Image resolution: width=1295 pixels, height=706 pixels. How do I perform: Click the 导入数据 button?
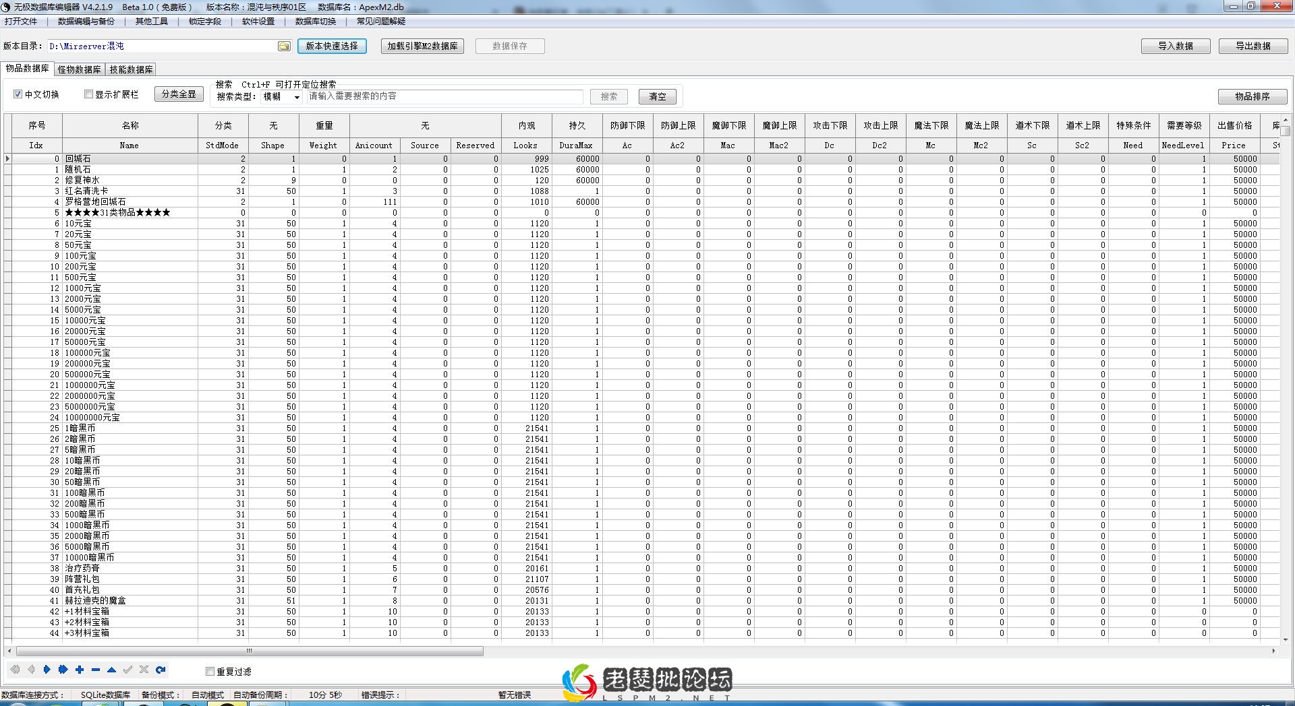point(1176,46)
